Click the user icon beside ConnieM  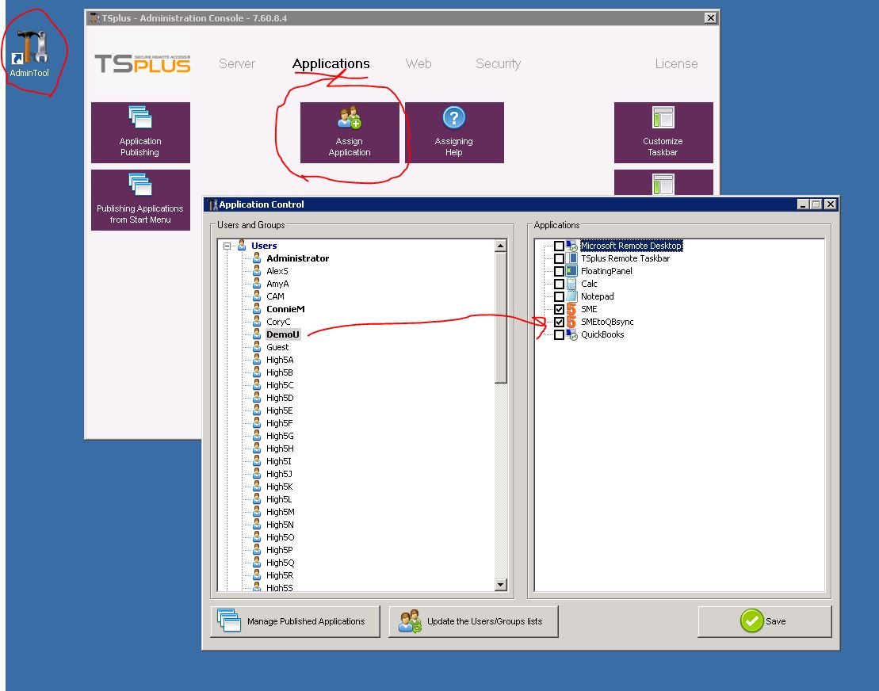click(x=257, y=309)
